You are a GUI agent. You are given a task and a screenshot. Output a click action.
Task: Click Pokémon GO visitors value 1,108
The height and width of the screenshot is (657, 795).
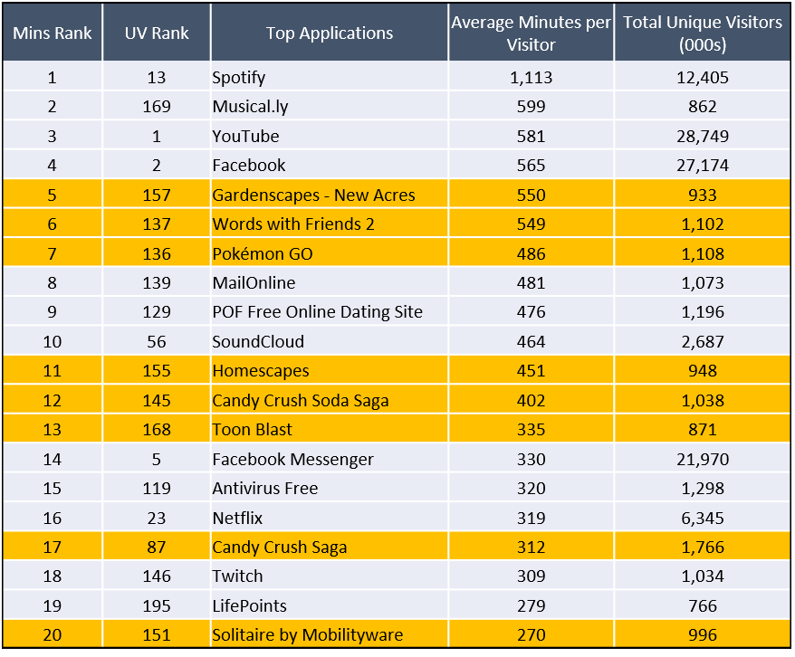coord(703,253)
